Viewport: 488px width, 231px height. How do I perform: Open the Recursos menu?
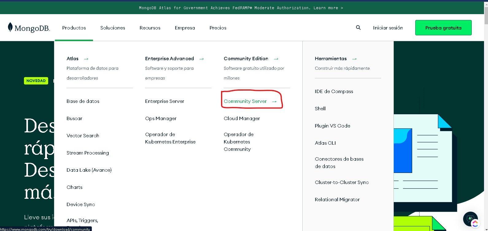click(150, 28)
